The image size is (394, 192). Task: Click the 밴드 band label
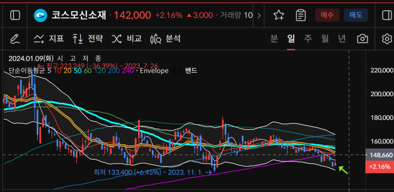[x=191, y=71]
